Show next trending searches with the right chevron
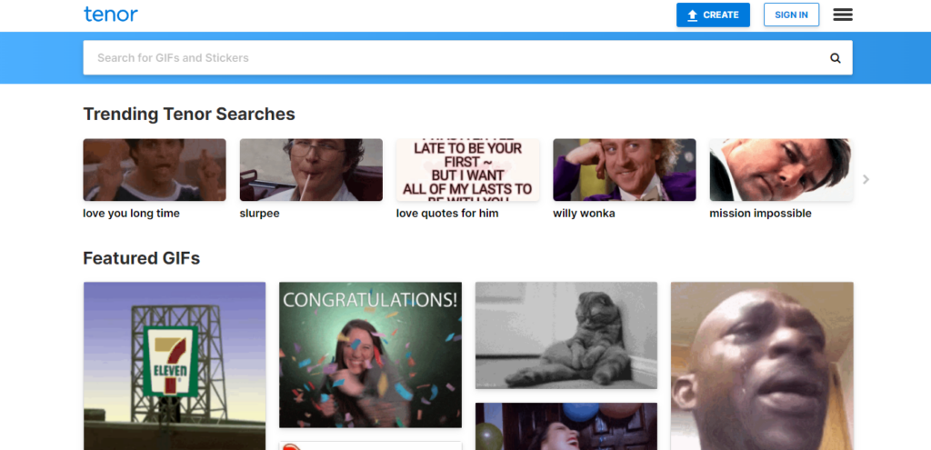The height and width of the screenshot is (450, 931). pyautogui.click(x=866, y=179)
